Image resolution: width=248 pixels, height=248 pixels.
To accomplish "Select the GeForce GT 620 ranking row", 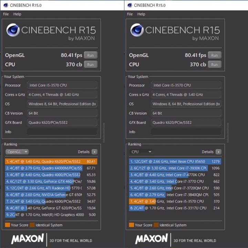I will click(x=51, y=208).
